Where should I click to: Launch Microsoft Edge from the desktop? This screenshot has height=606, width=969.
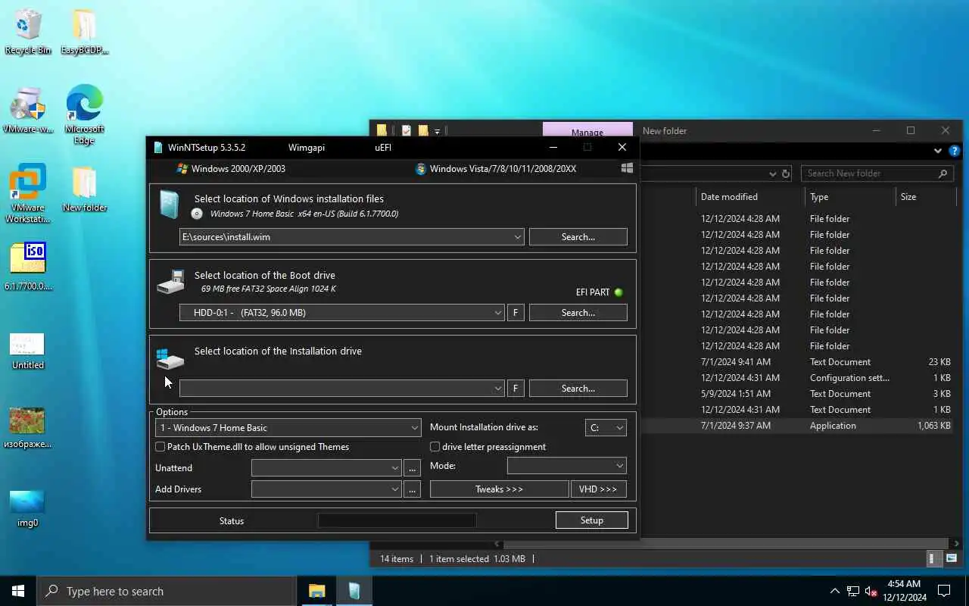coord(84,114)
